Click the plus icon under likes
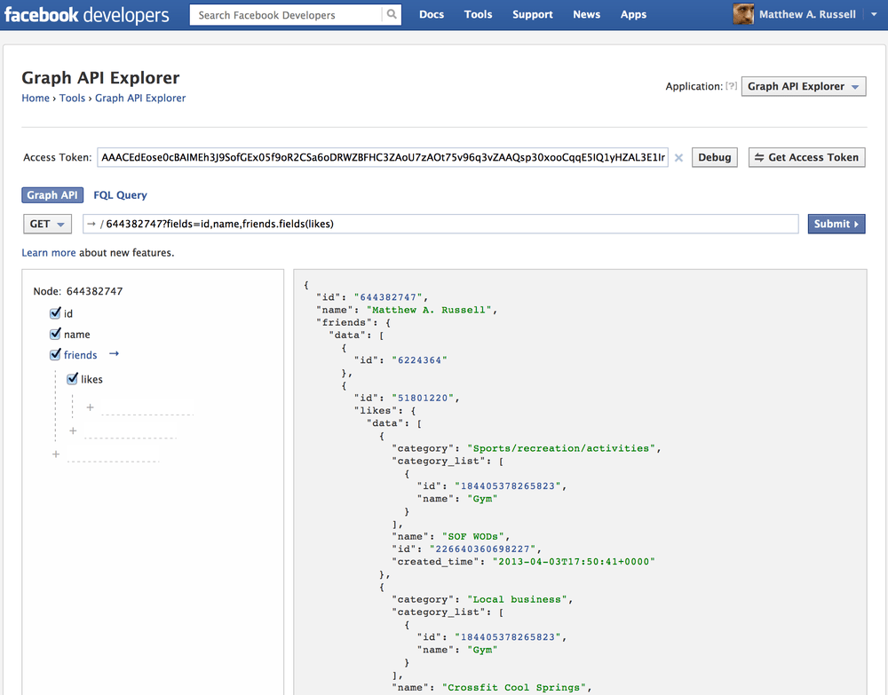The image size is (888, 695). pos(91,407)
